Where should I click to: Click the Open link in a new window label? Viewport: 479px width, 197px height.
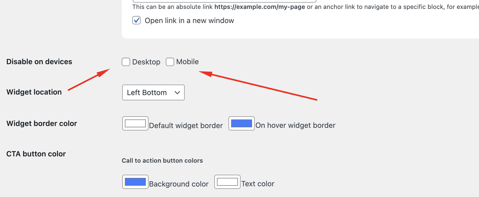[189, 20]
